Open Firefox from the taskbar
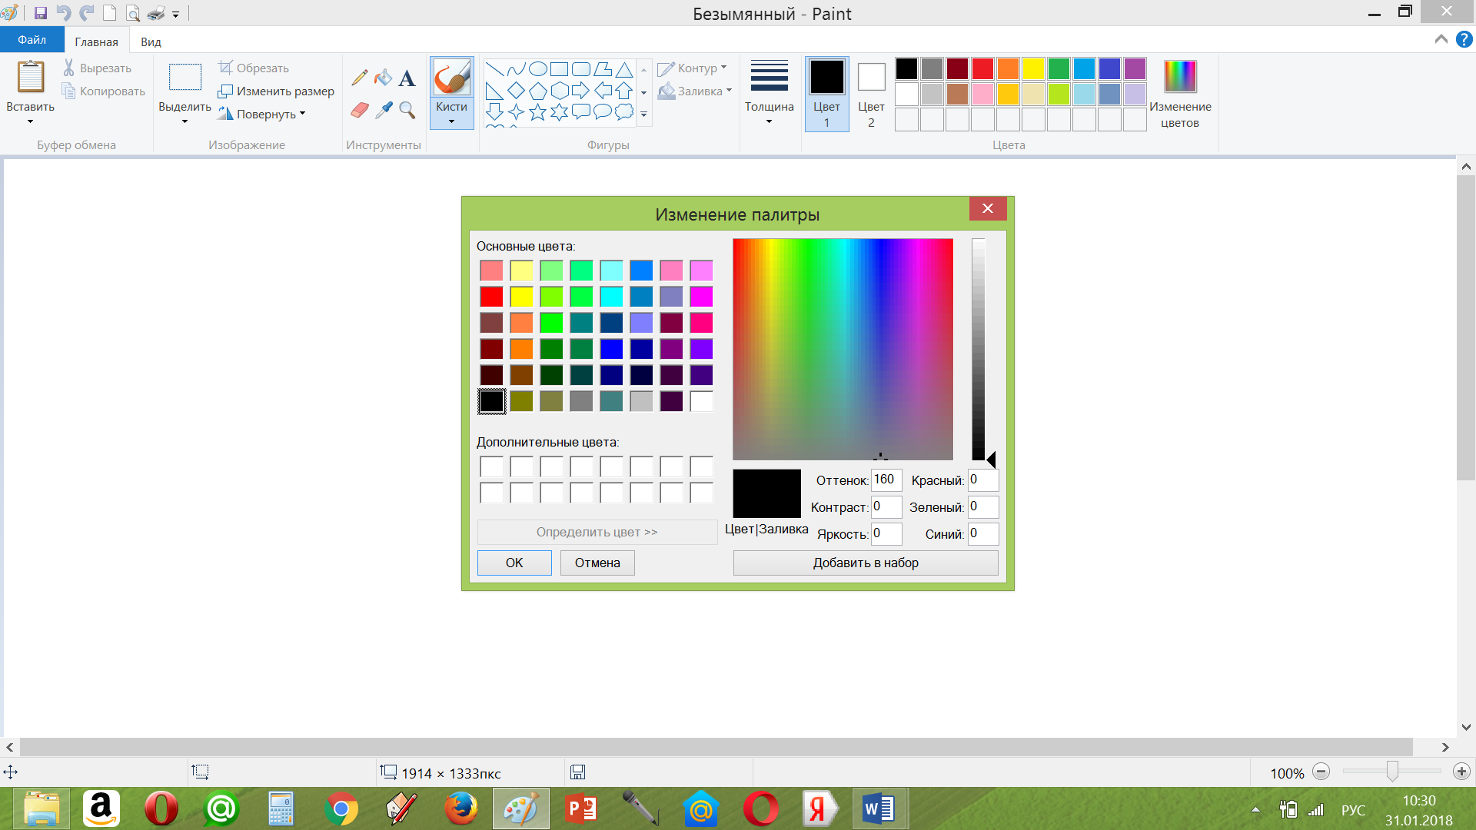This screenshot has width=1476, height=830. pos(461,808)
